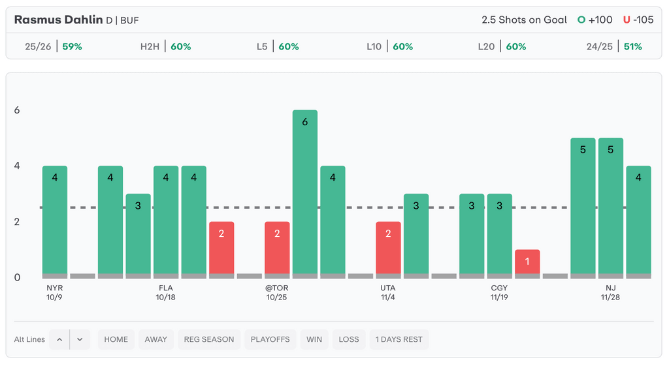Screen dimensions: 669x366
Task: Click the red bar showing 1 shot
Action: tap(527, 262)
